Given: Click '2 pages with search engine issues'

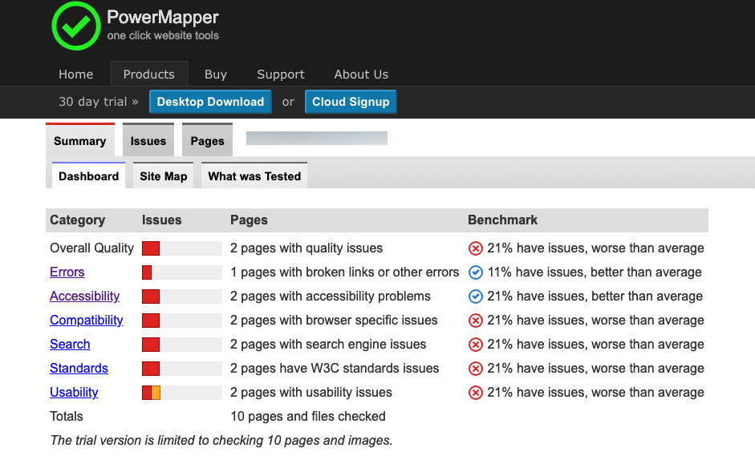Looking at the screenshot, I should click(328, 345).
